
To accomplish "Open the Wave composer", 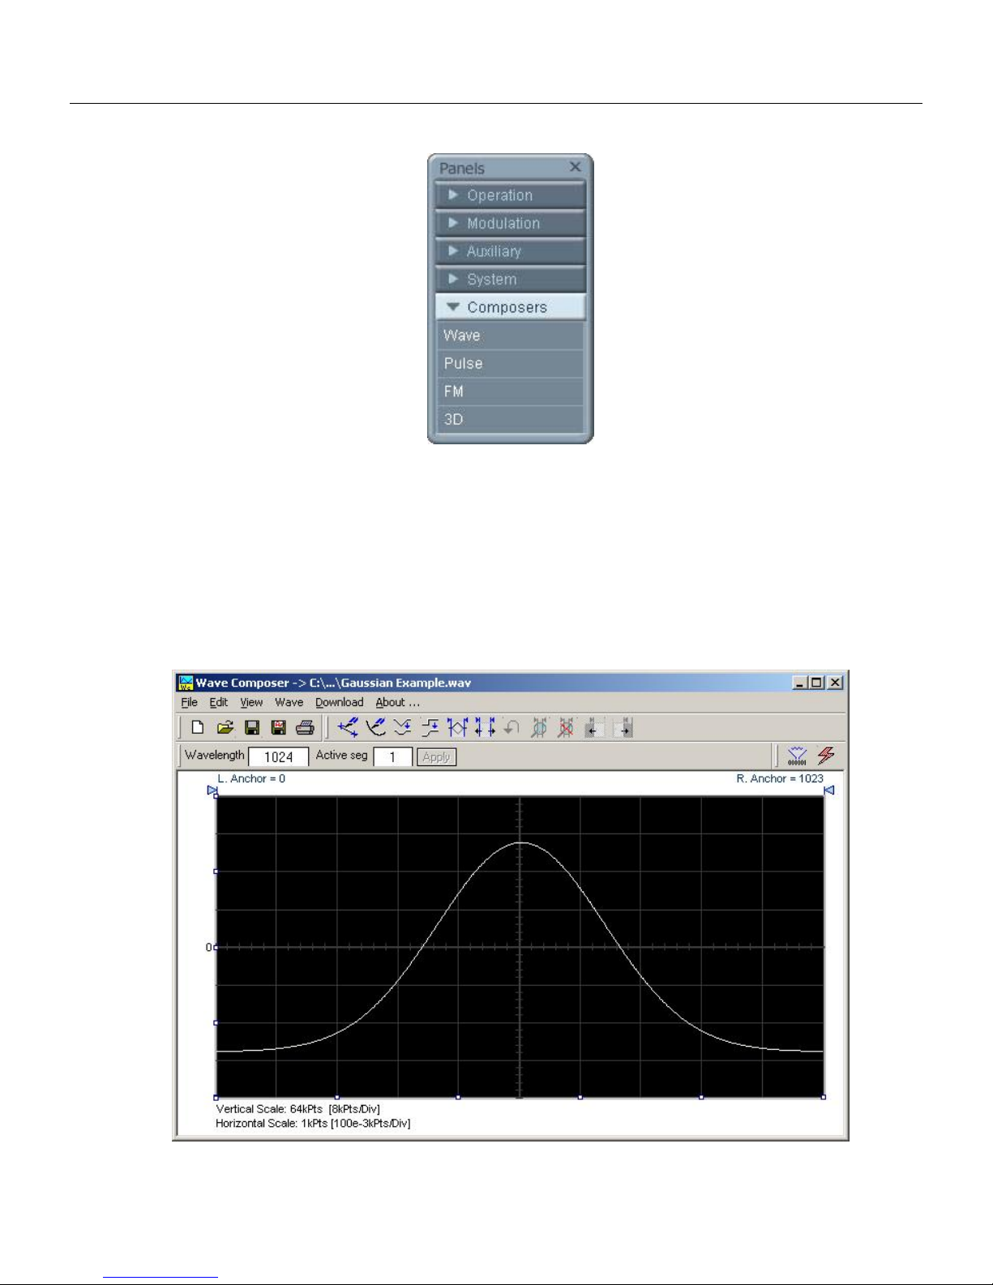I will pyautogui.click(x=510, y=336).
